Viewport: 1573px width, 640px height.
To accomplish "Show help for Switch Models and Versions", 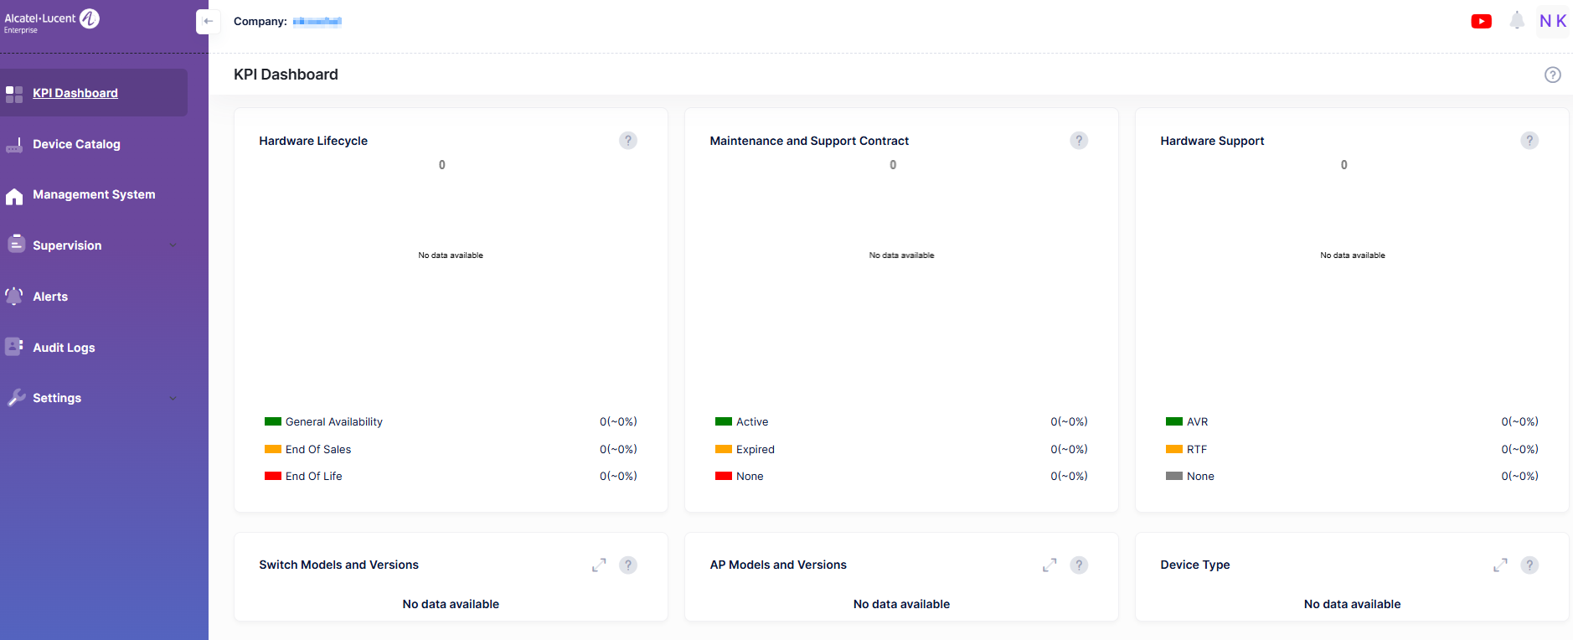I will (628, 565).
